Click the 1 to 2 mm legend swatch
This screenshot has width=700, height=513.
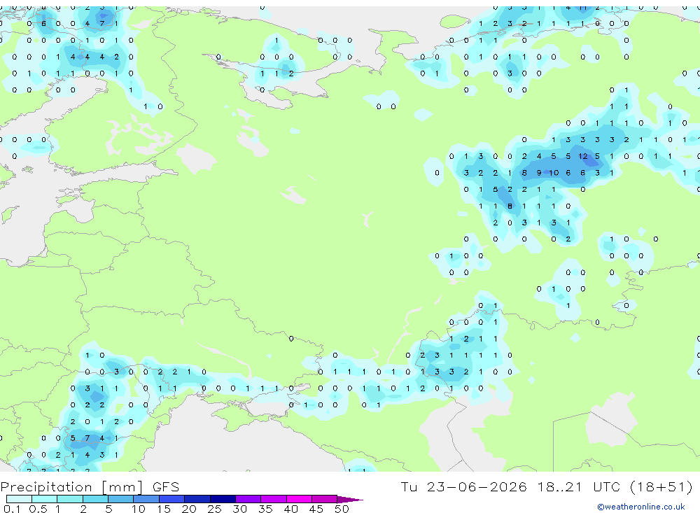tap(69, 499)
